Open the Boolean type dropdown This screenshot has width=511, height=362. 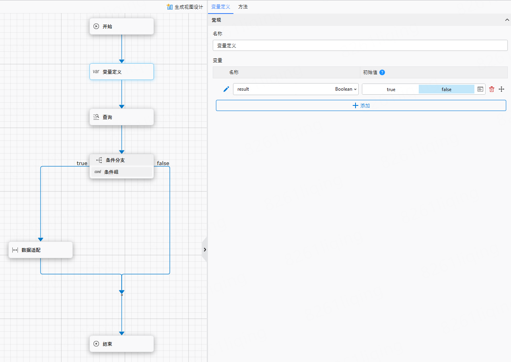[346, 89]
